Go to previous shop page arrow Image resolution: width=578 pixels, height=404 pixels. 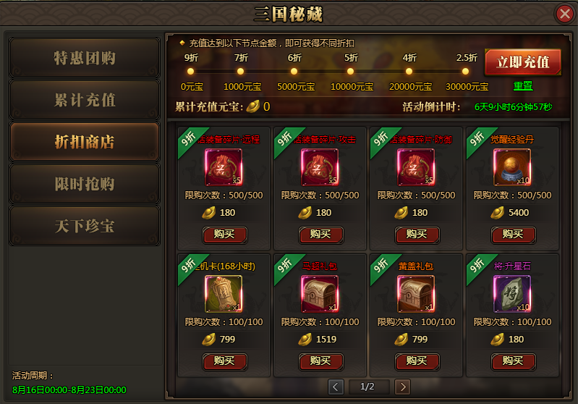[336, 387]
